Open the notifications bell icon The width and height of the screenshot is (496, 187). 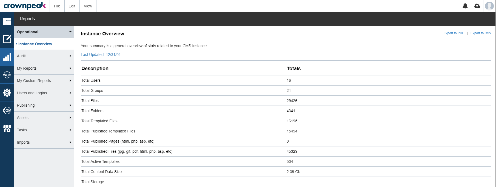465,6
